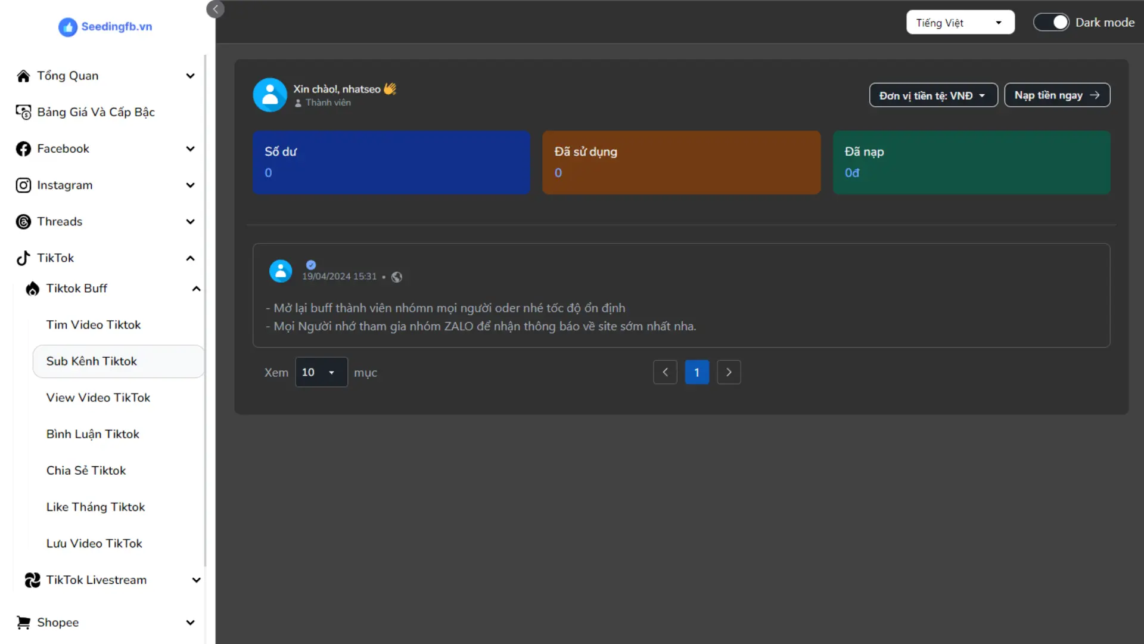This screenshot has height=644, width=1144.
Task: Click the Tiktok Buff flame icon
Action: pyautogui.click(x=33, y=289)
